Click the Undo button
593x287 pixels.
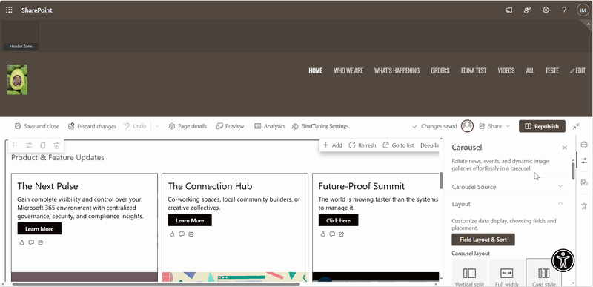click(135, 126)
